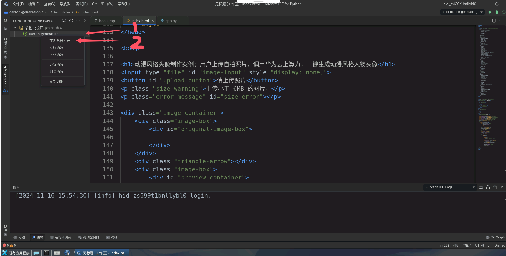
Task: Change file encoding via UTF-8 status item
Action: [x=480, y=245]
